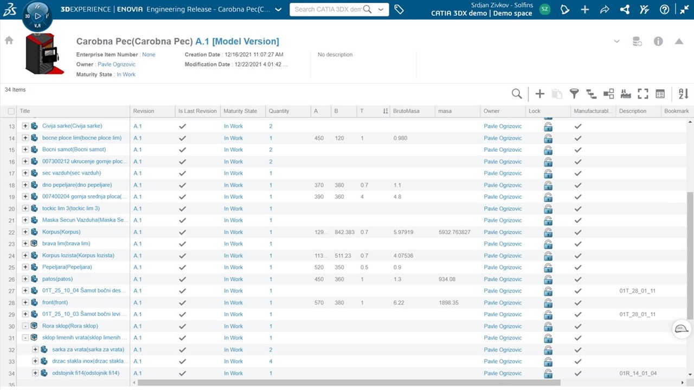Open column display settings with the table icon
Image resolution: width=694 pixels, height=390 pixels.
coord(660,93)
